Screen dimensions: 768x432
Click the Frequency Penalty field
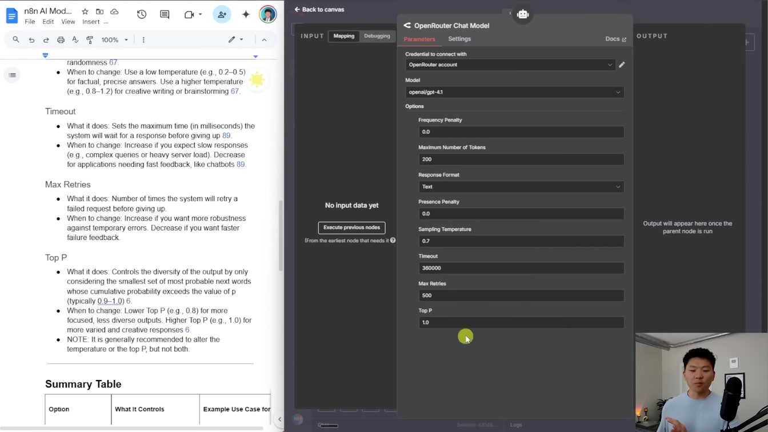521,132
